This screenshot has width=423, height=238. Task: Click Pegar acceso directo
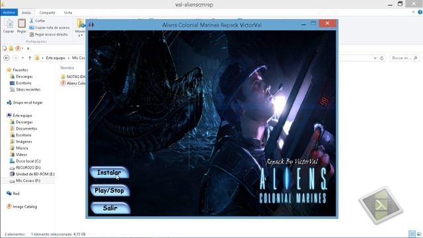point(48,34)
